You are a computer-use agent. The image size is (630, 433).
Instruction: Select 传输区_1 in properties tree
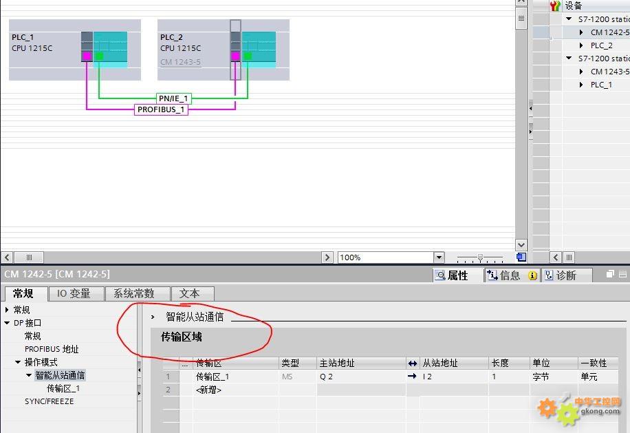click(x=63, y=388)
